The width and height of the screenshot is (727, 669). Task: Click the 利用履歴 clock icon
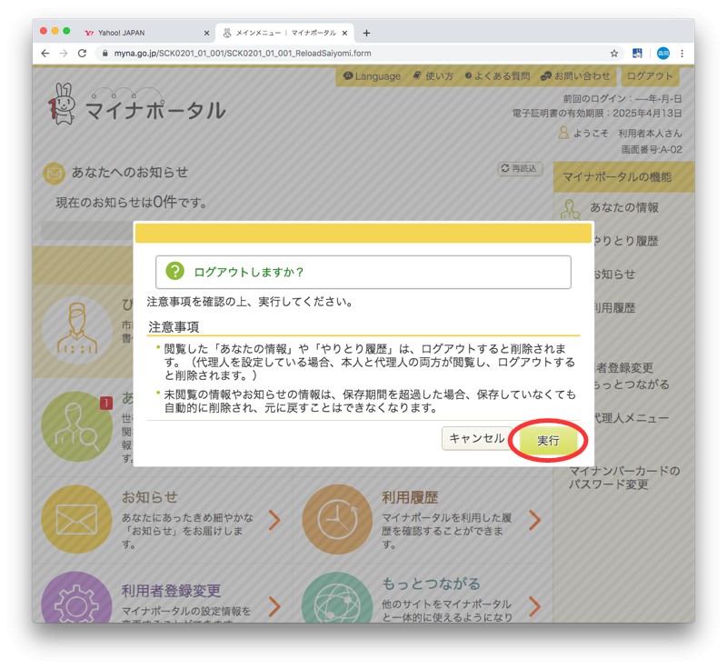[x=336, y=519]
